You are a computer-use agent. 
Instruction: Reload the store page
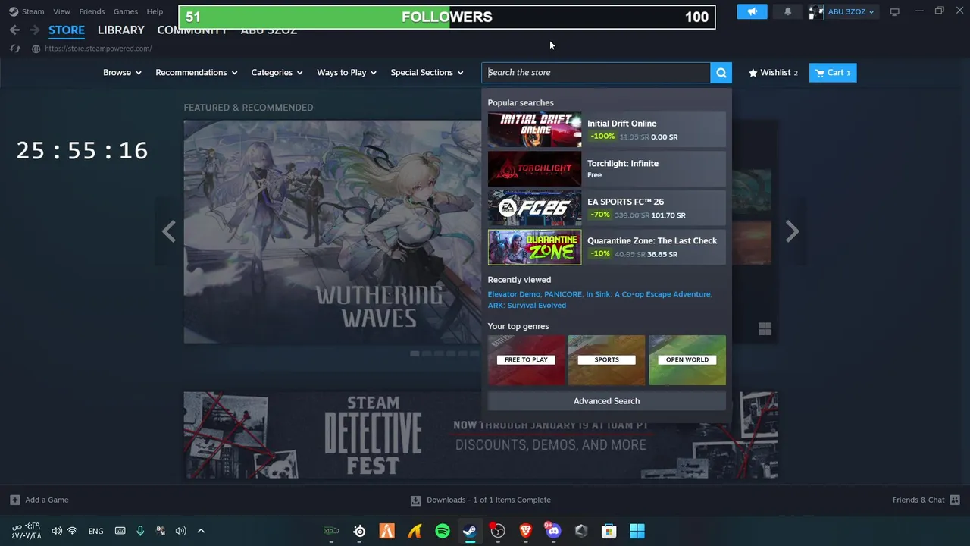(x=14, y=49)
